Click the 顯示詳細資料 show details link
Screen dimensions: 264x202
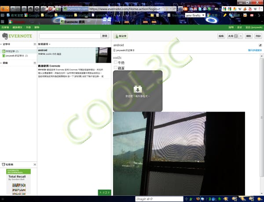point(255,50)
